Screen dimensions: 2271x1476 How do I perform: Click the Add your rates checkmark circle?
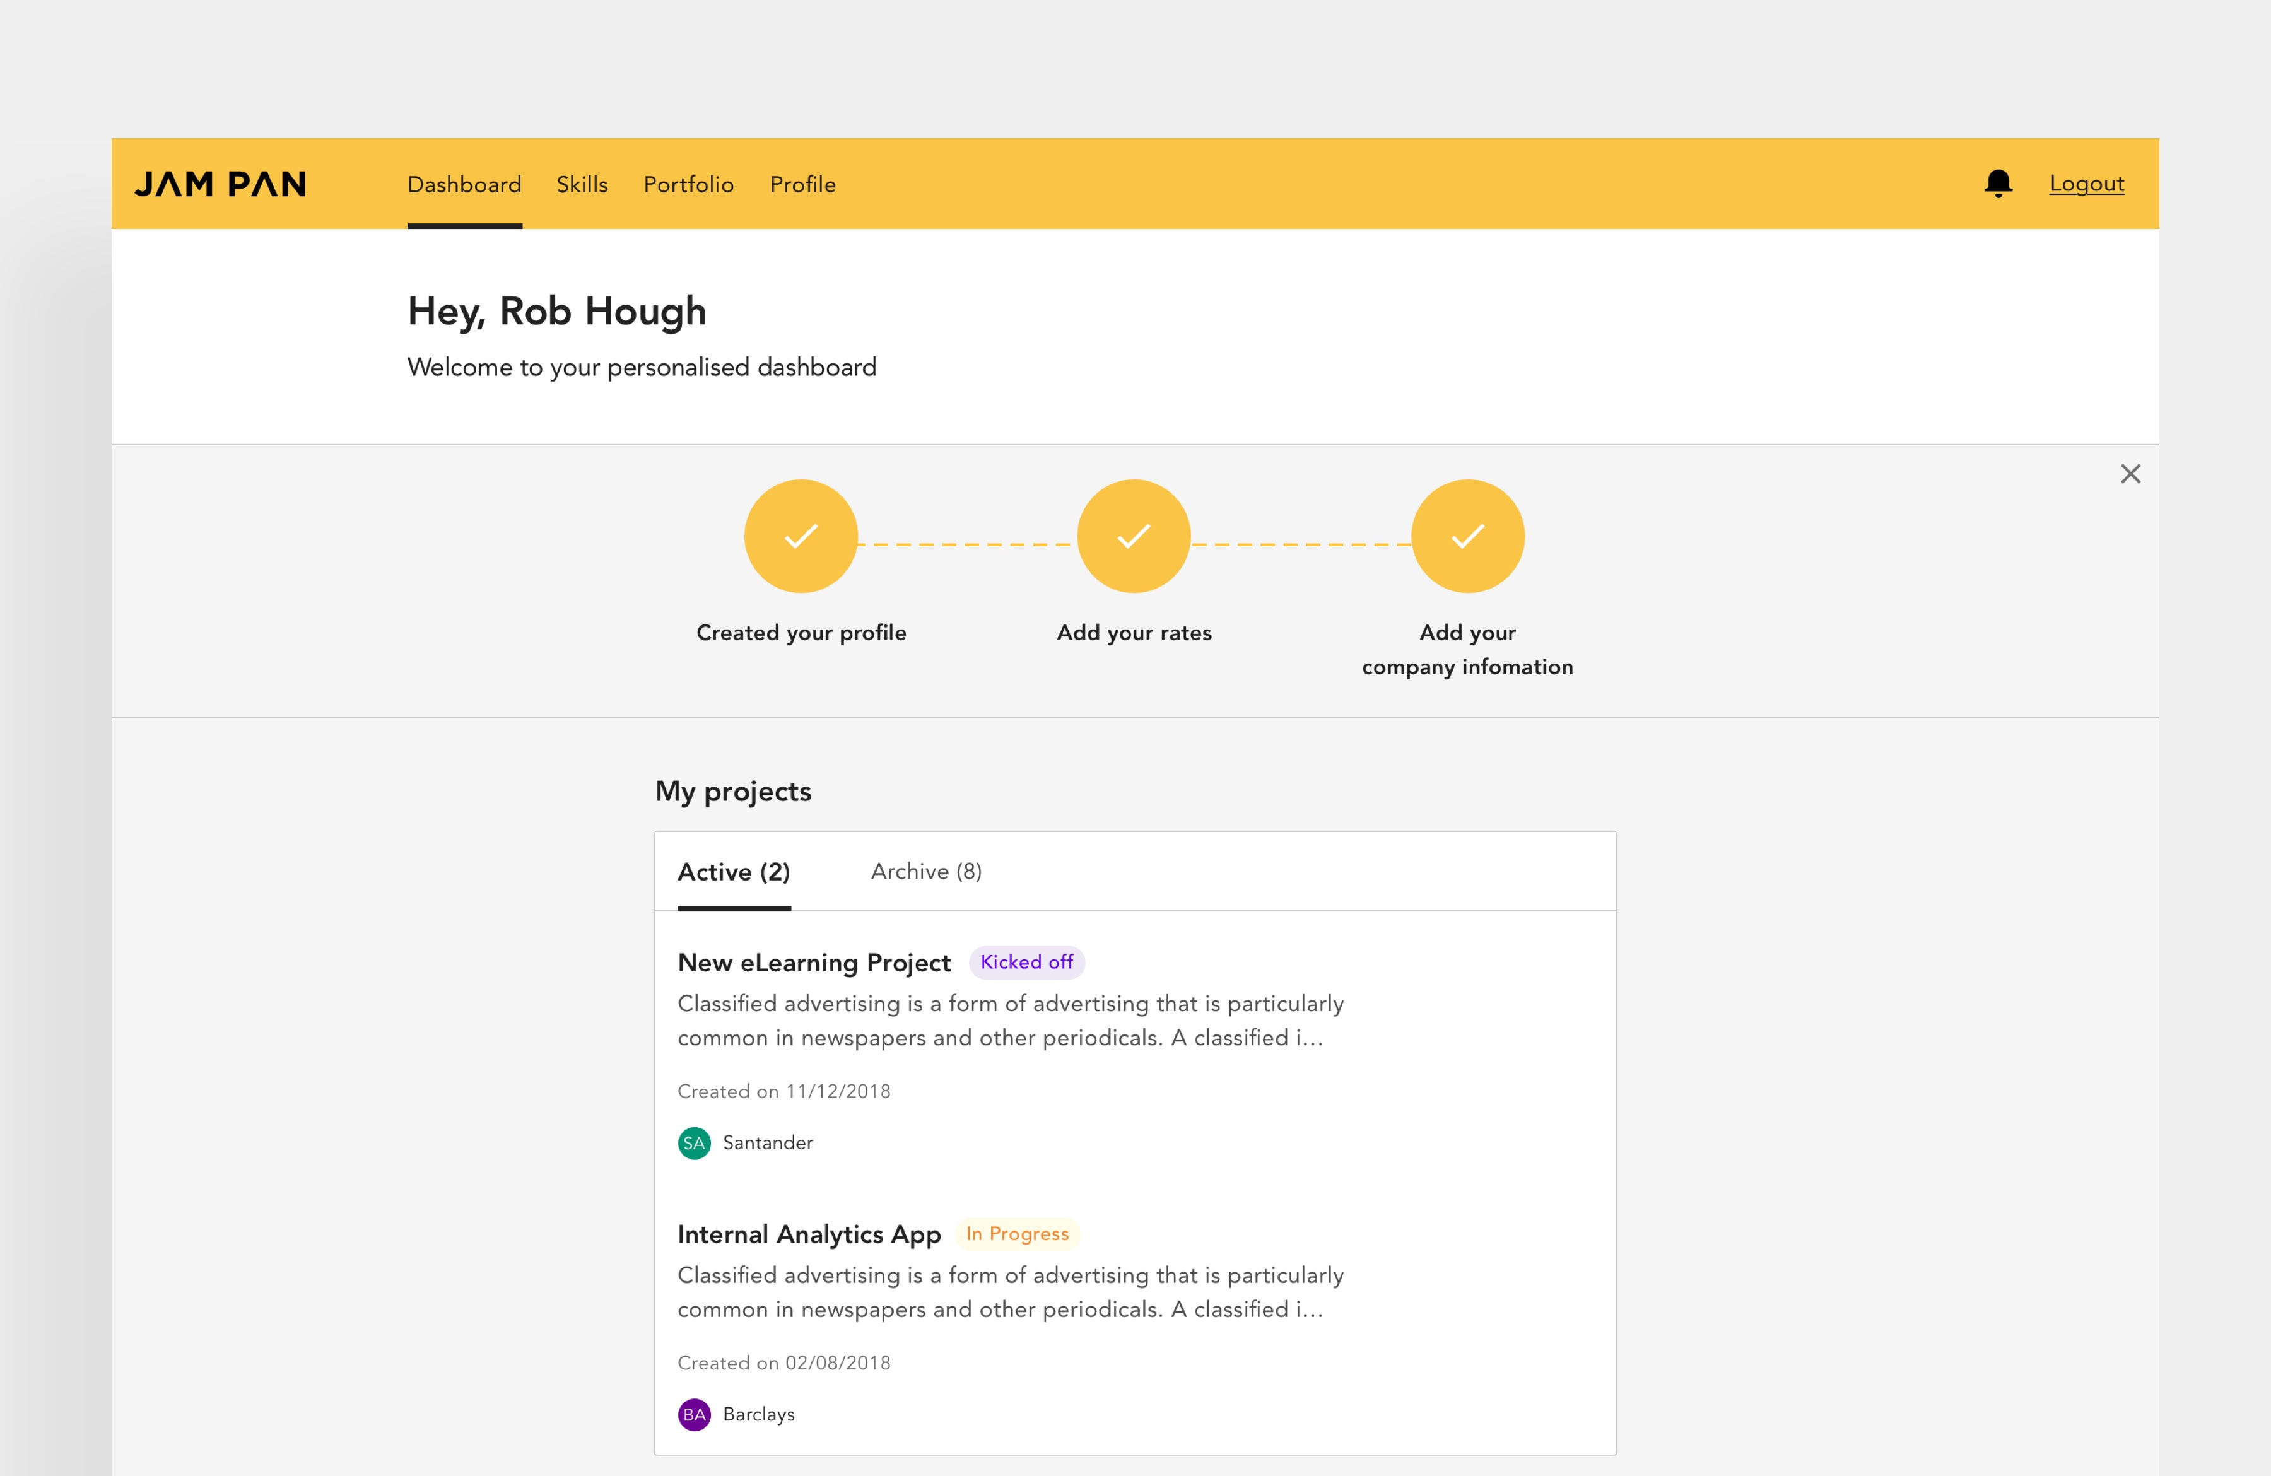pyautogui.click(x=1134, y=536)
